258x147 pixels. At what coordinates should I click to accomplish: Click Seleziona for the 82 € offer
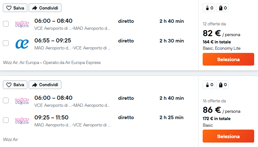[228, 59]
